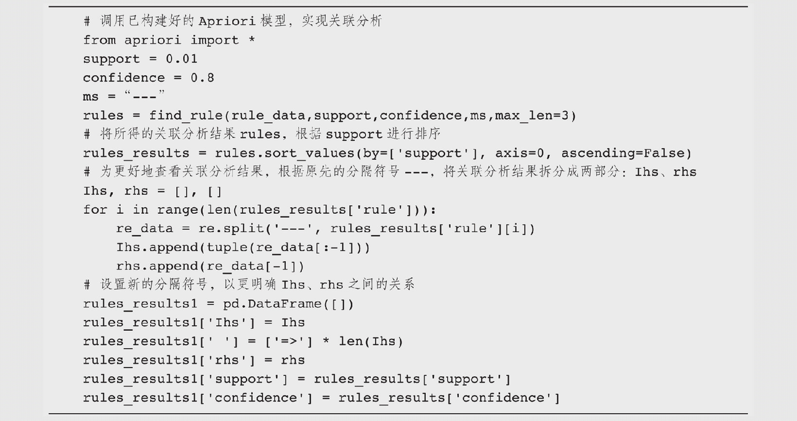Click the rules_results1['support'] assignment line
Screen dimensions: 797x421
[297, 379]
